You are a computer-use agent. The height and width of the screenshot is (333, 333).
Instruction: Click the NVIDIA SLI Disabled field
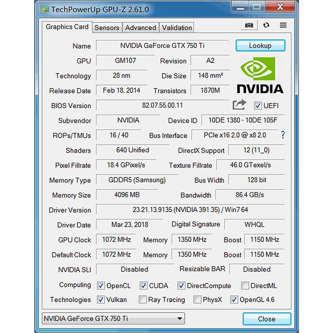(135, 269)
